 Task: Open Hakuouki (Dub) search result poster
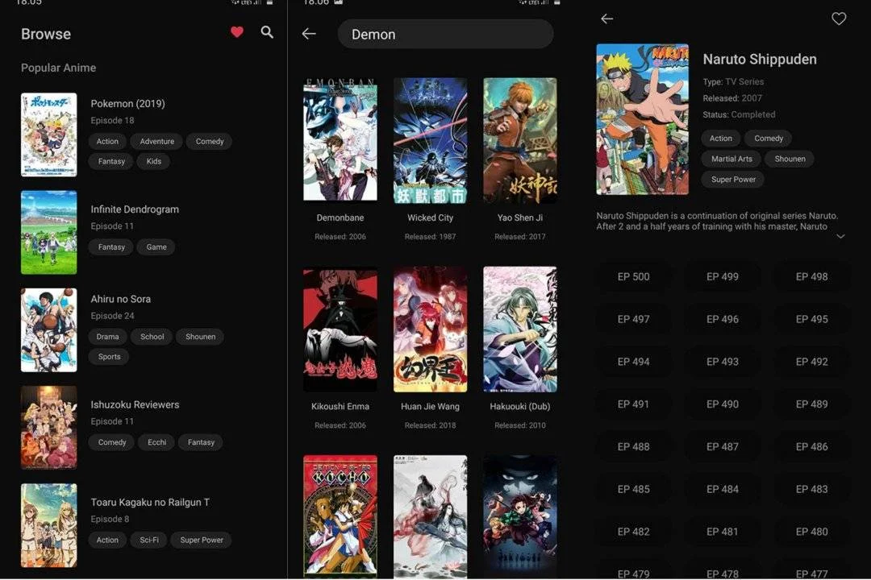pyautogui.click(x=520, y=329)
